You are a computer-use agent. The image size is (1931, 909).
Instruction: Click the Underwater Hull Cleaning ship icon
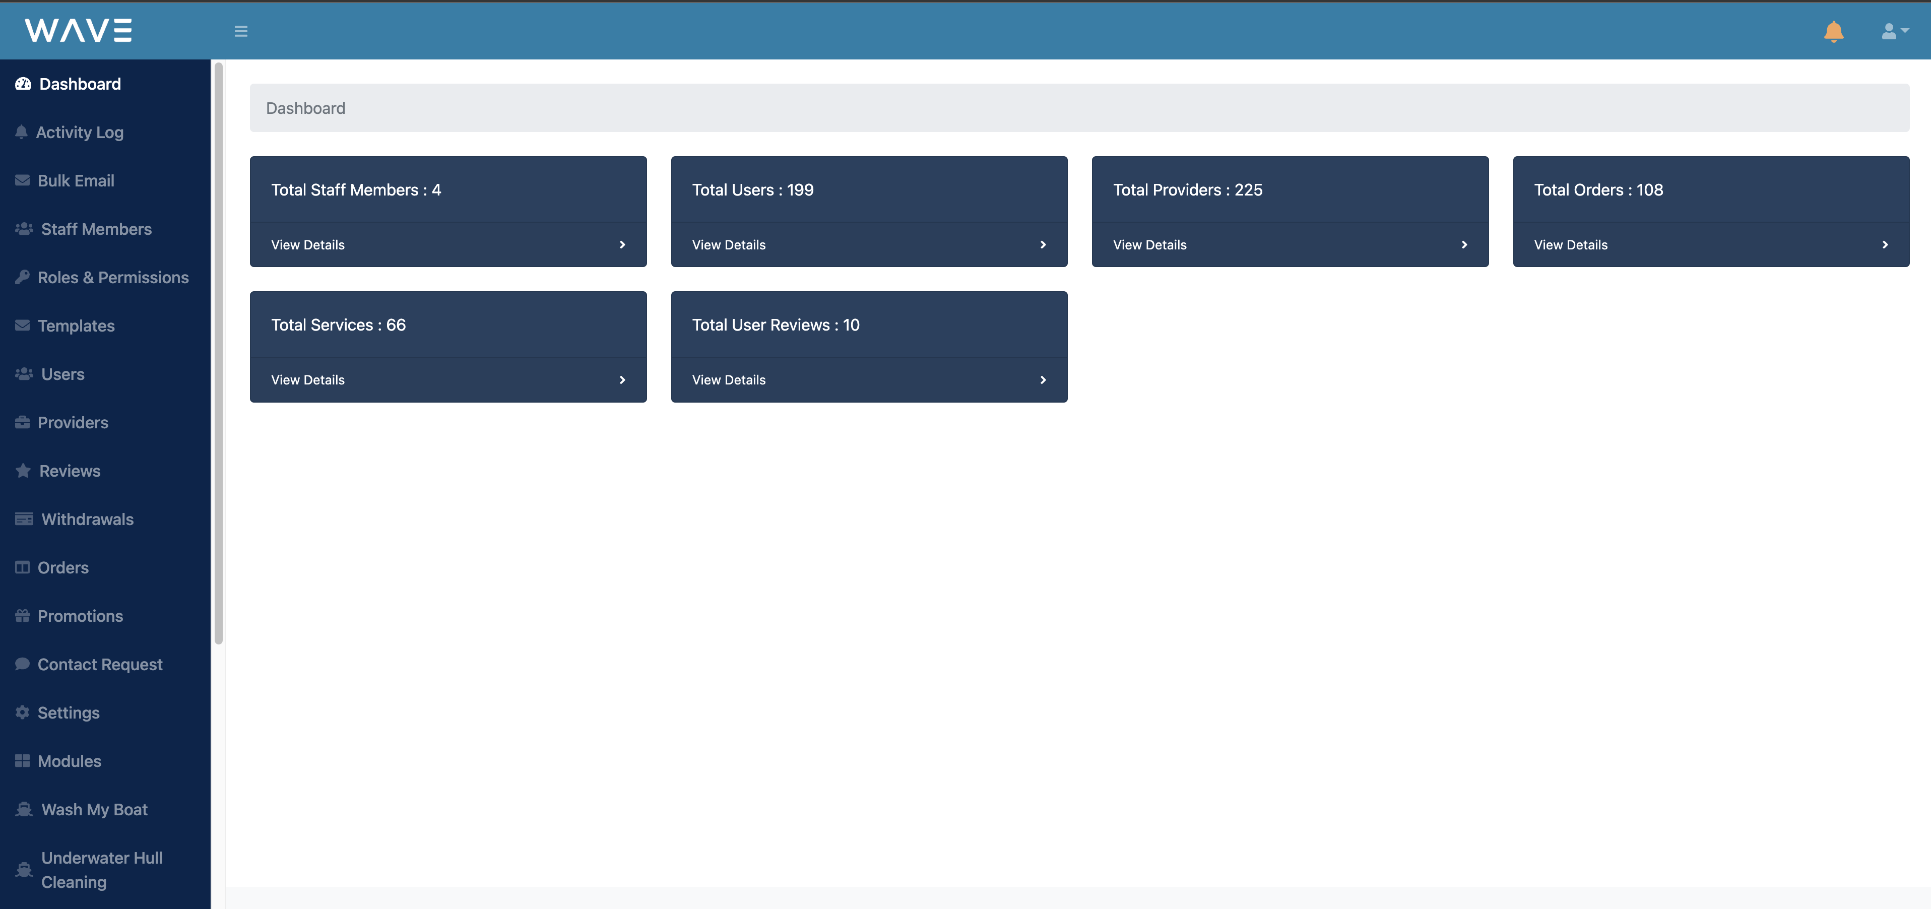click(x=24, y=869)
